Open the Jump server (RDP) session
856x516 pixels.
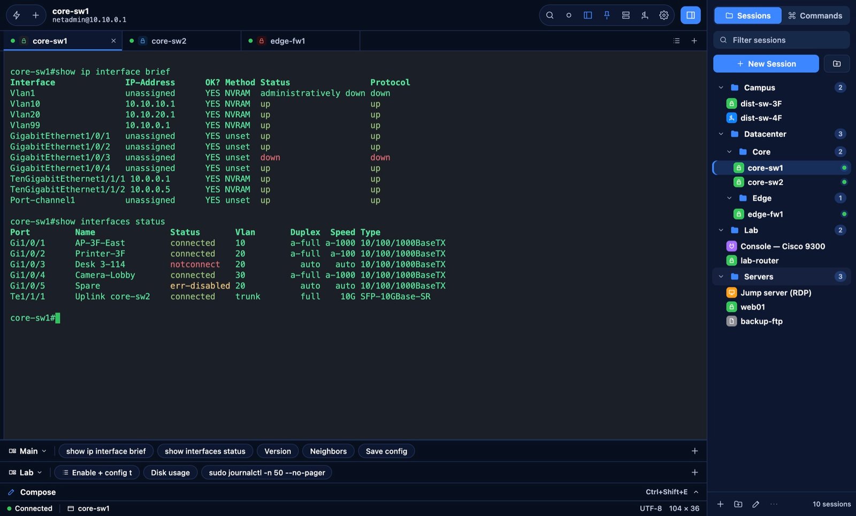click(782, 293)
